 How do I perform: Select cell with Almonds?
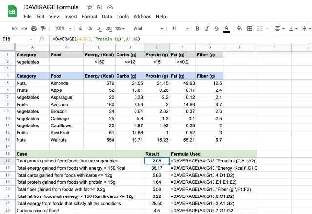pos(66,83)
